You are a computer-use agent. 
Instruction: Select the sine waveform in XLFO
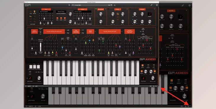point(30,16)
